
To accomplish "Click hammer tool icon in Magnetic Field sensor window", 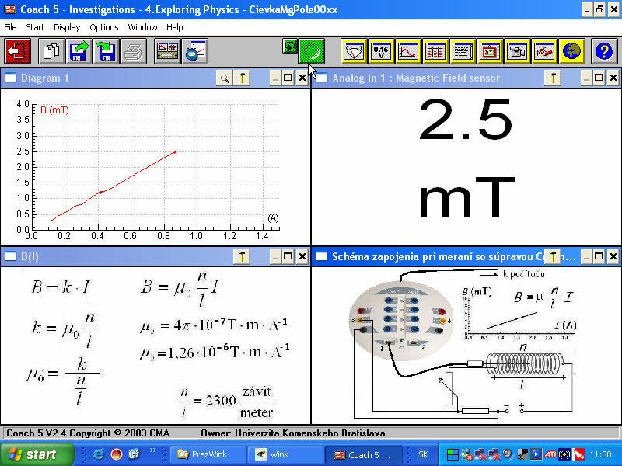I will 553,78.
